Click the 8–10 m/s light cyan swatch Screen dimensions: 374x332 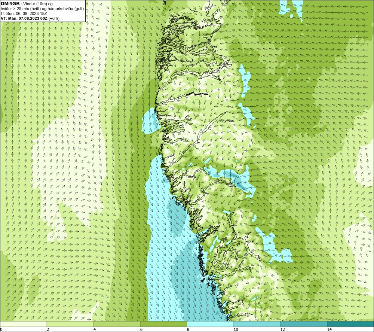[210, 324]
